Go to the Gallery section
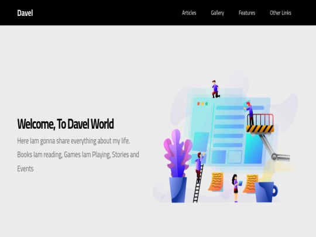Viewport: 316px width, 237px height. pos(217,13)
